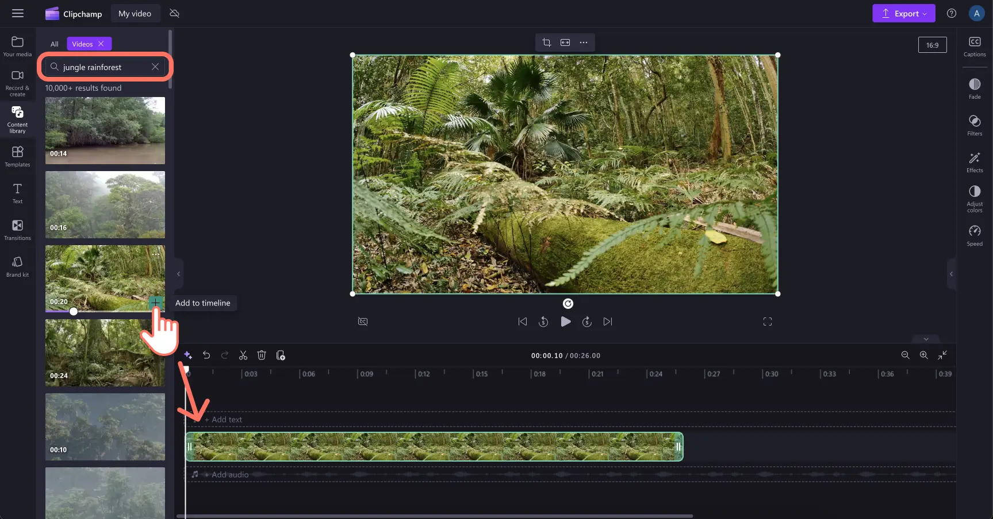Click the cloud sync off icon
The height and width of the screenshot is (519, 993).
point(175,13)
